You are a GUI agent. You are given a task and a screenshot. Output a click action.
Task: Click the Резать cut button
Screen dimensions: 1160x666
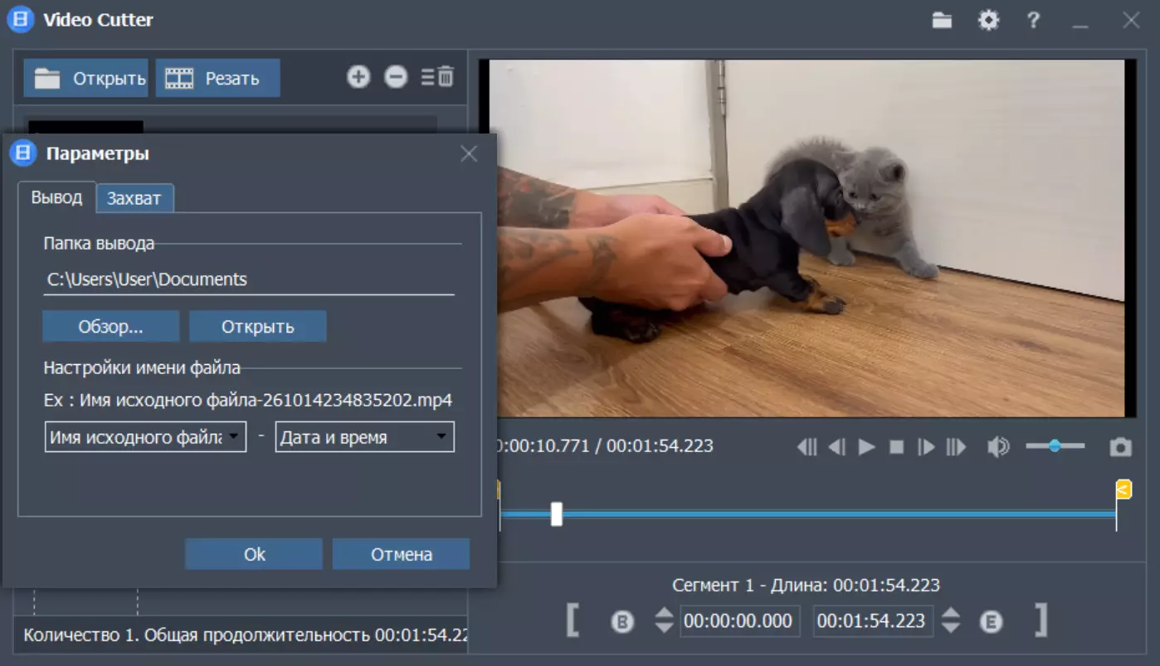pos(217,78)
